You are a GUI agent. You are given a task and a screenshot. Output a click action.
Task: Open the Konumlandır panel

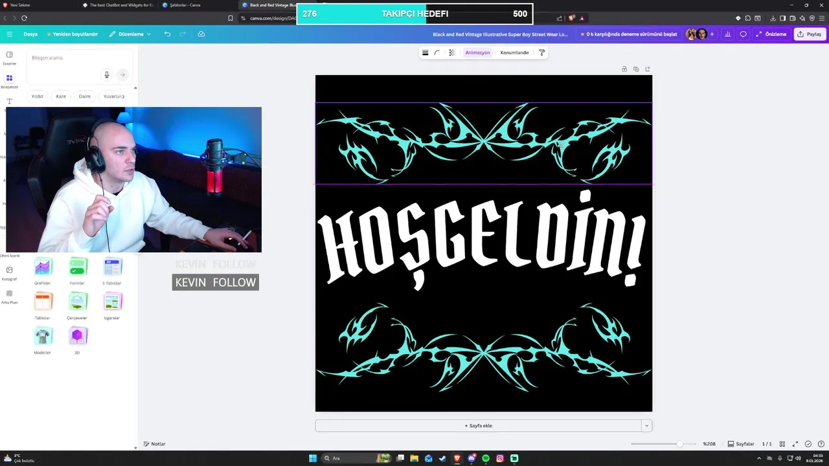(514, 52)
